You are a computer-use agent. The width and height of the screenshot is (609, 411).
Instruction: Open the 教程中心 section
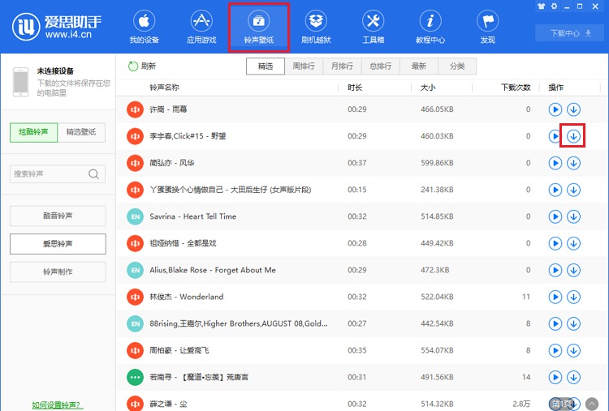(x=430, y=27)
